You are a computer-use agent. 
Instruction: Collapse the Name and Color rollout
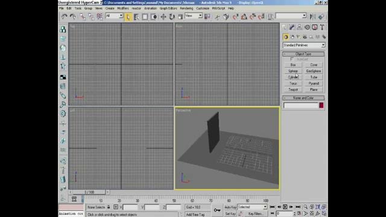click(303, 98)
